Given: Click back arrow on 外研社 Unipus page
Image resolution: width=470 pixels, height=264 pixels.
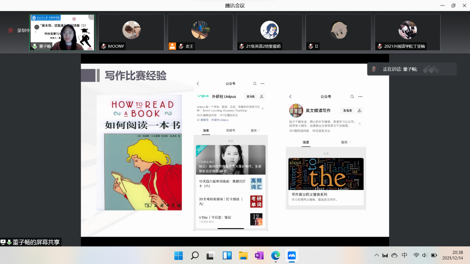Looking at the screenshot, I should 198,84.
